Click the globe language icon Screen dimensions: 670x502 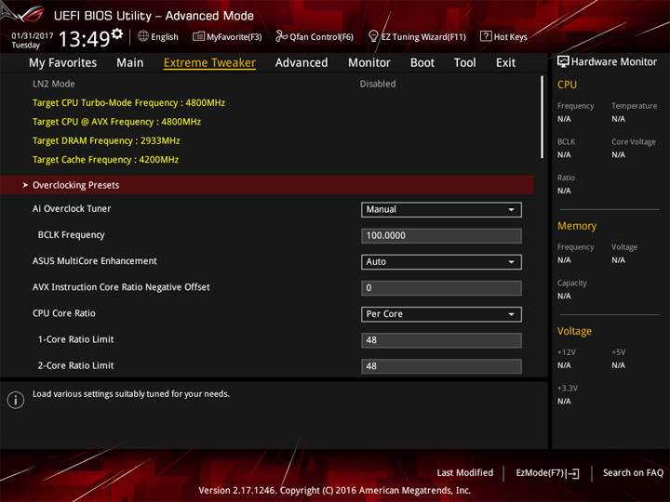pos(142,36)
